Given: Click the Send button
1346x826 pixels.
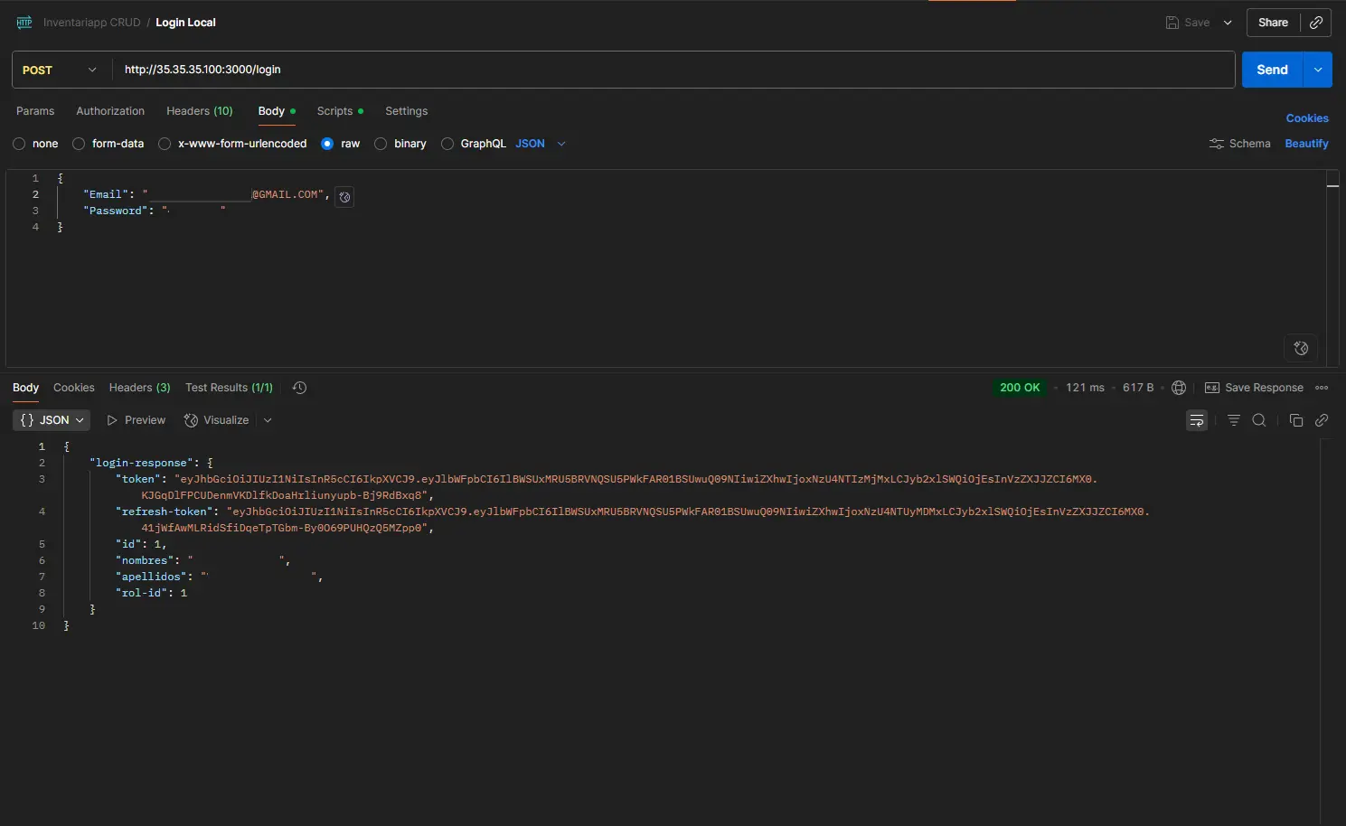Looking at the screenshot, I should 1271,70.
